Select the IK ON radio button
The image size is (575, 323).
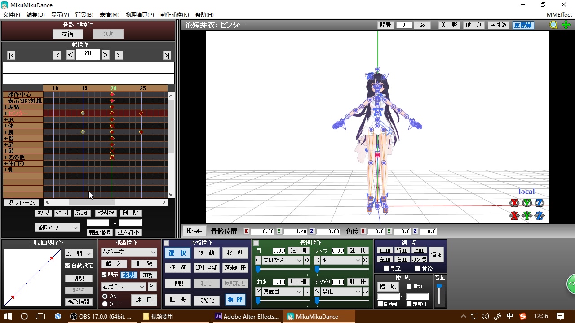point(105,297)
